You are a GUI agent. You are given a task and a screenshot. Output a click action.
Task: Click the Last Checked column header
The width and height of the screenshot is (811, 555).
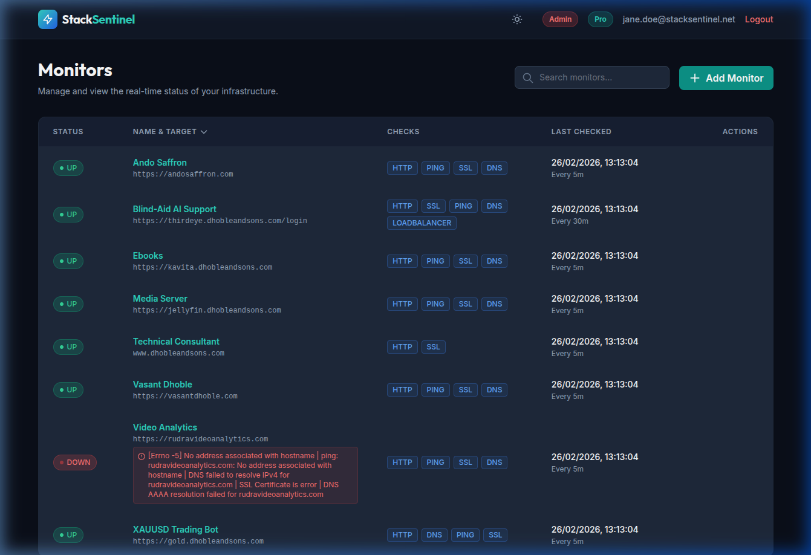581,132
